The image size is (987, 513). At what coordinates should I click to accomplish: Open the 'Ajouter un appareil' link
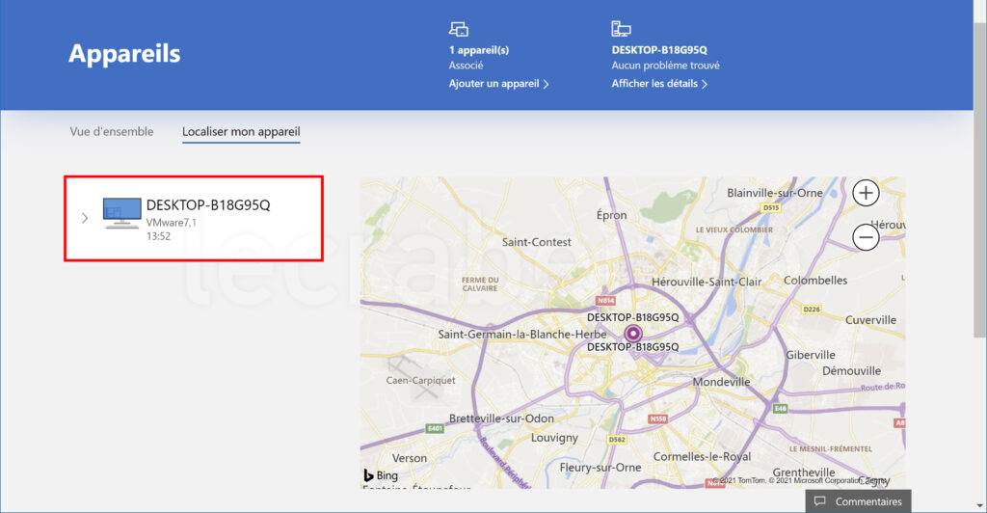tap(498, 84)
